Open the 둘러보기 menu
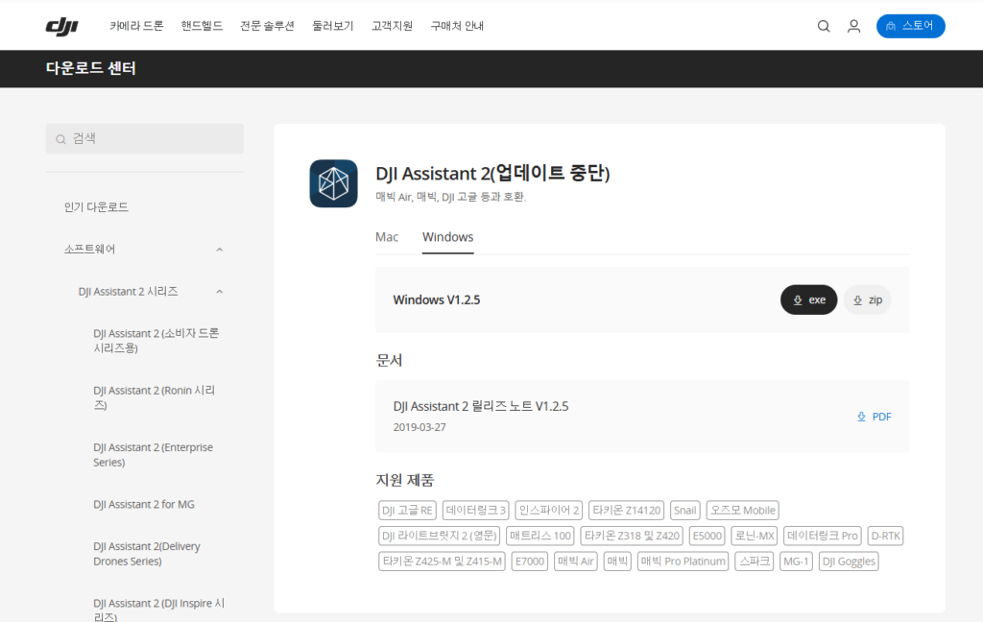The height and width of the screenshot is (622, 983). coord(333,26)
